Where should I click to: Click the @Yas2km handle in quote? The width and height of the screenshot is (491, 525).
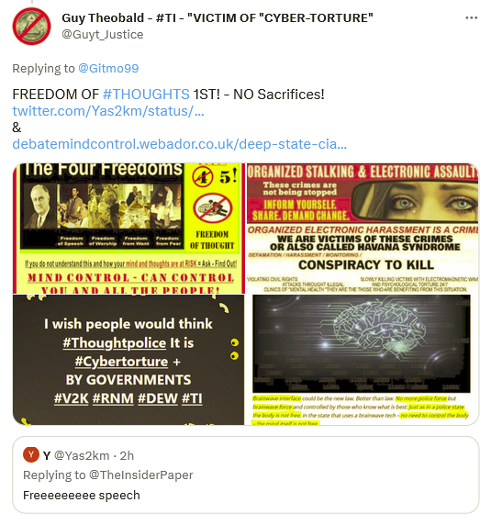82,455
